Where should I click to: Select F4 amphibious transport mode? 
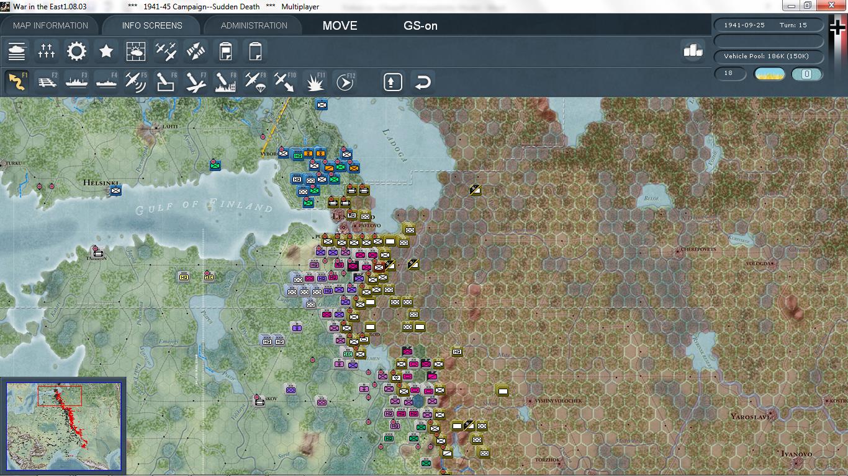(106, 82)
